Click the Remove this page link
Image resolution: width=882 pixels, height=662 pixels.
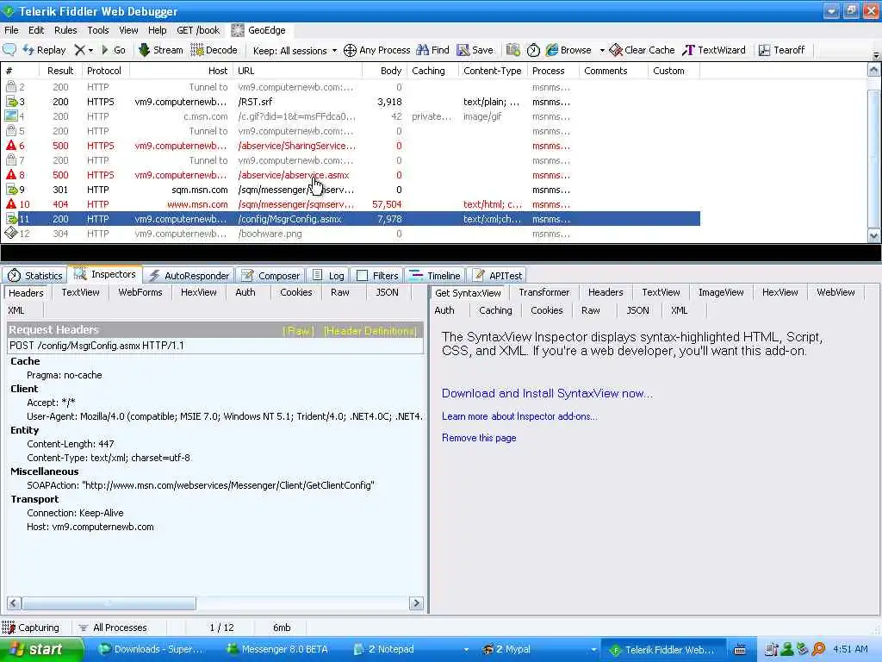coord(479,437)
